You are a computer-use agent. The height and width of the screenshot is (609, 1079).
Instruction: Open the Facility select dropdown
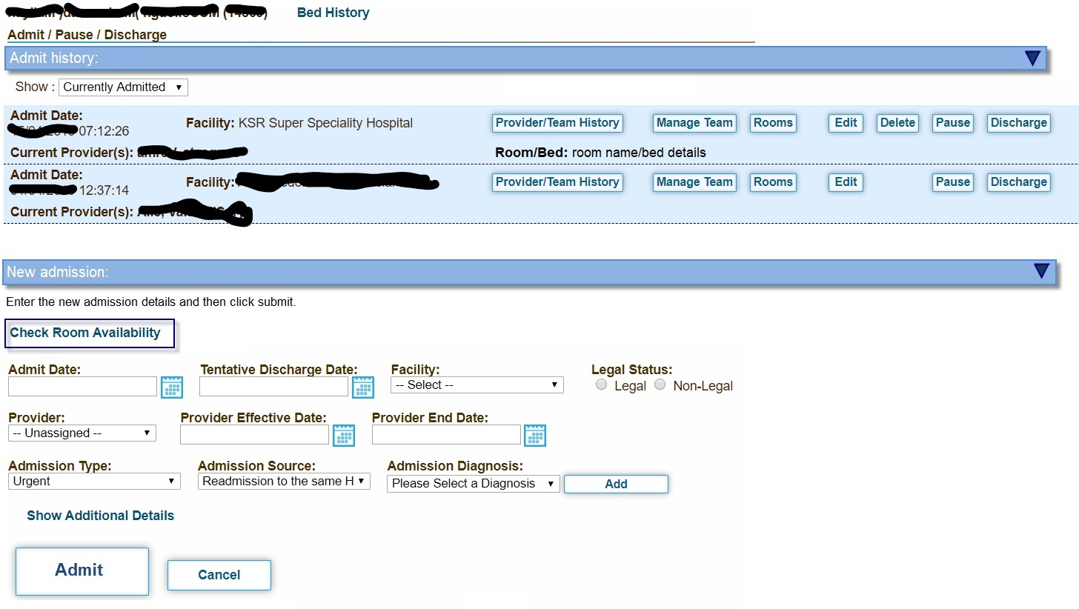(x=477, y=385)
